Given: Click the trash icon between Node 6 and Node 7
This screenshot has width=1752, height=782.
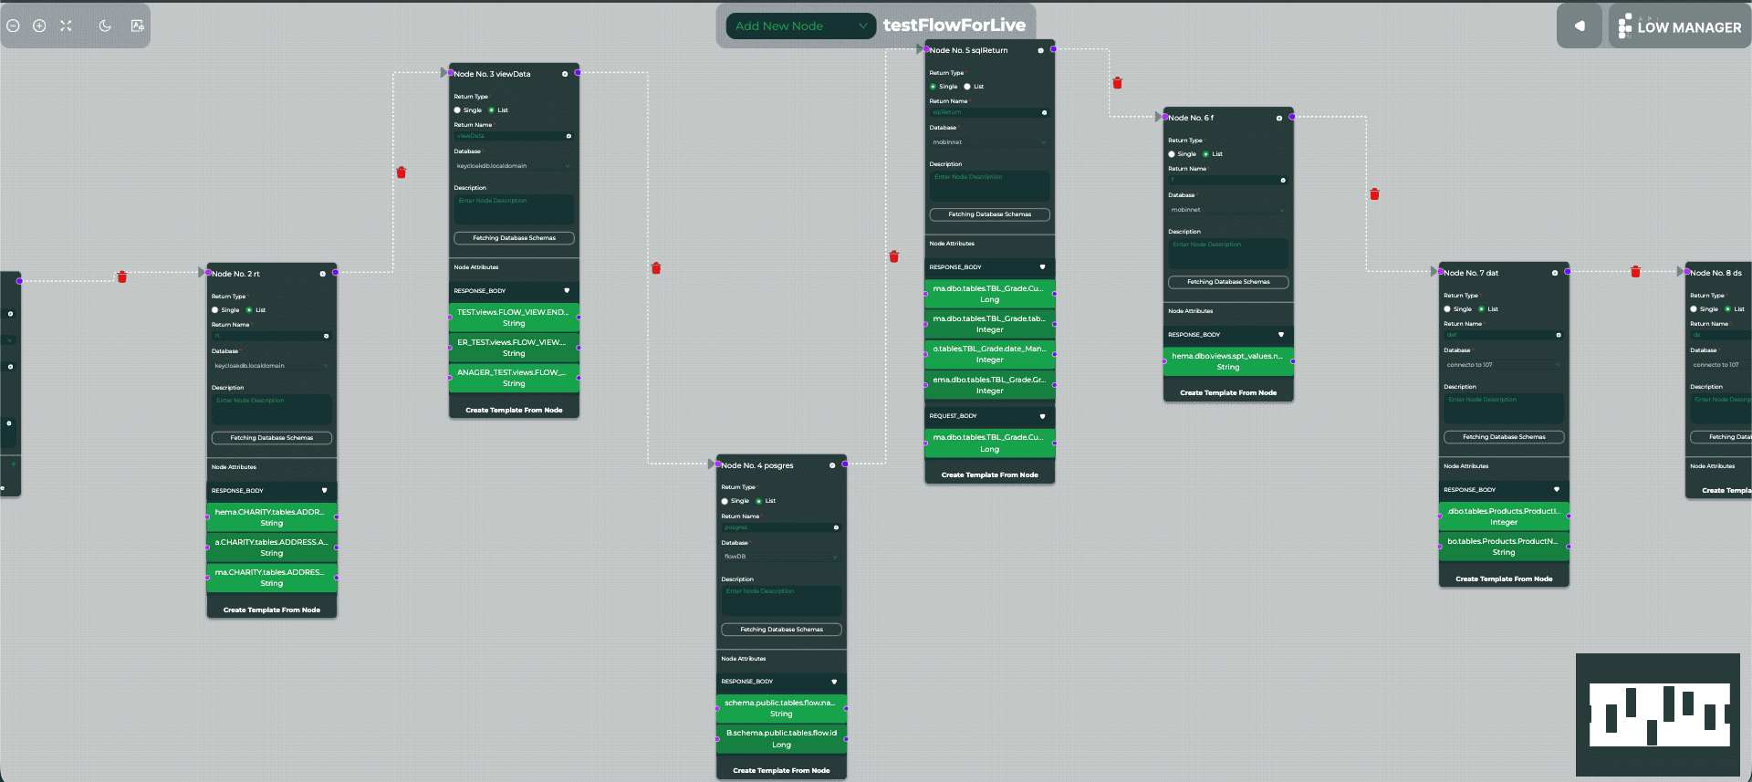Looking at the screenshot, I should point(1374,194).
